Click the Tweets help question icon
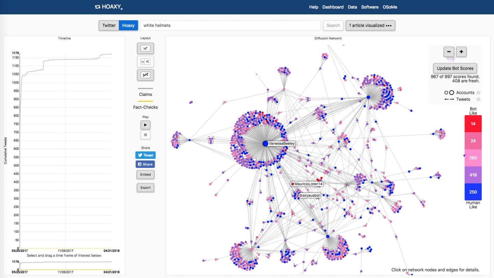The width and height of the screenshot is (494, 278). pyautogui.click(x=479, y=99)
